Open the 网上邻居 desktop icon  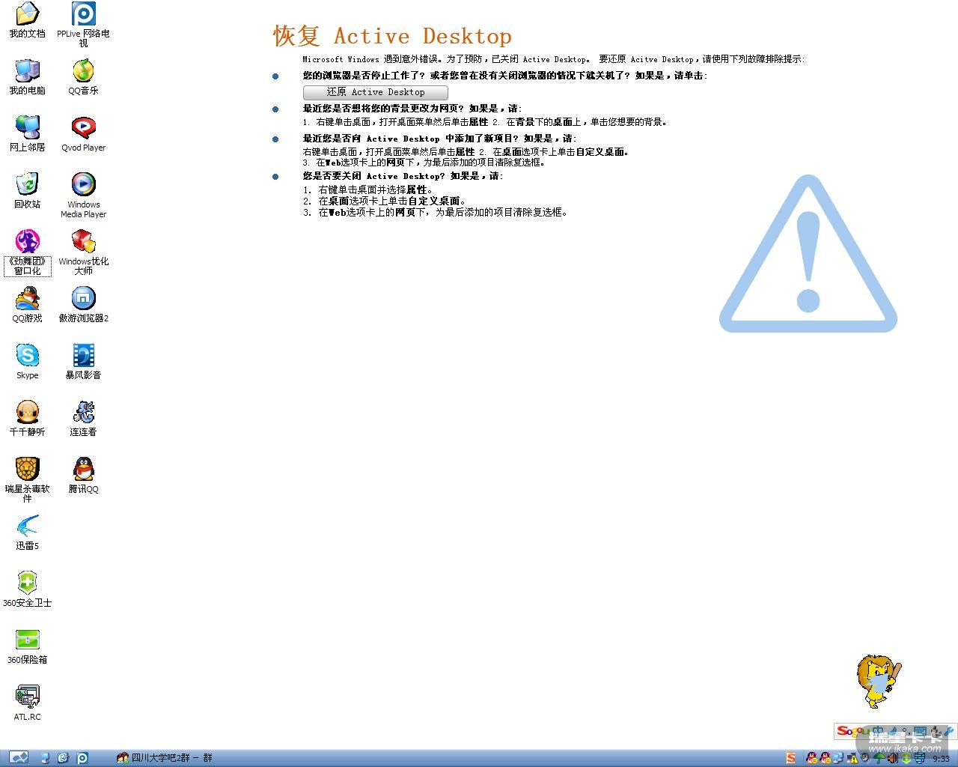(27, 134)
